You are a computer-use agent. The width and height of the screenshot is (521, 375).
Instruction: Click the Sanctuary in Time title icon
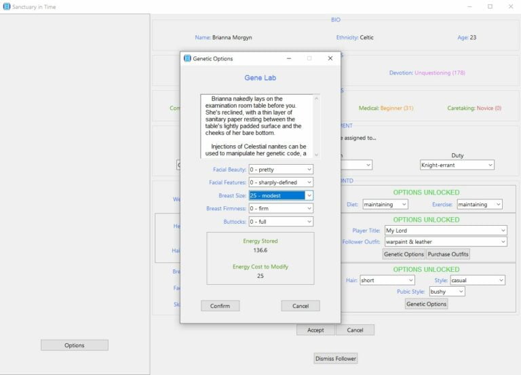pos(7,6)
